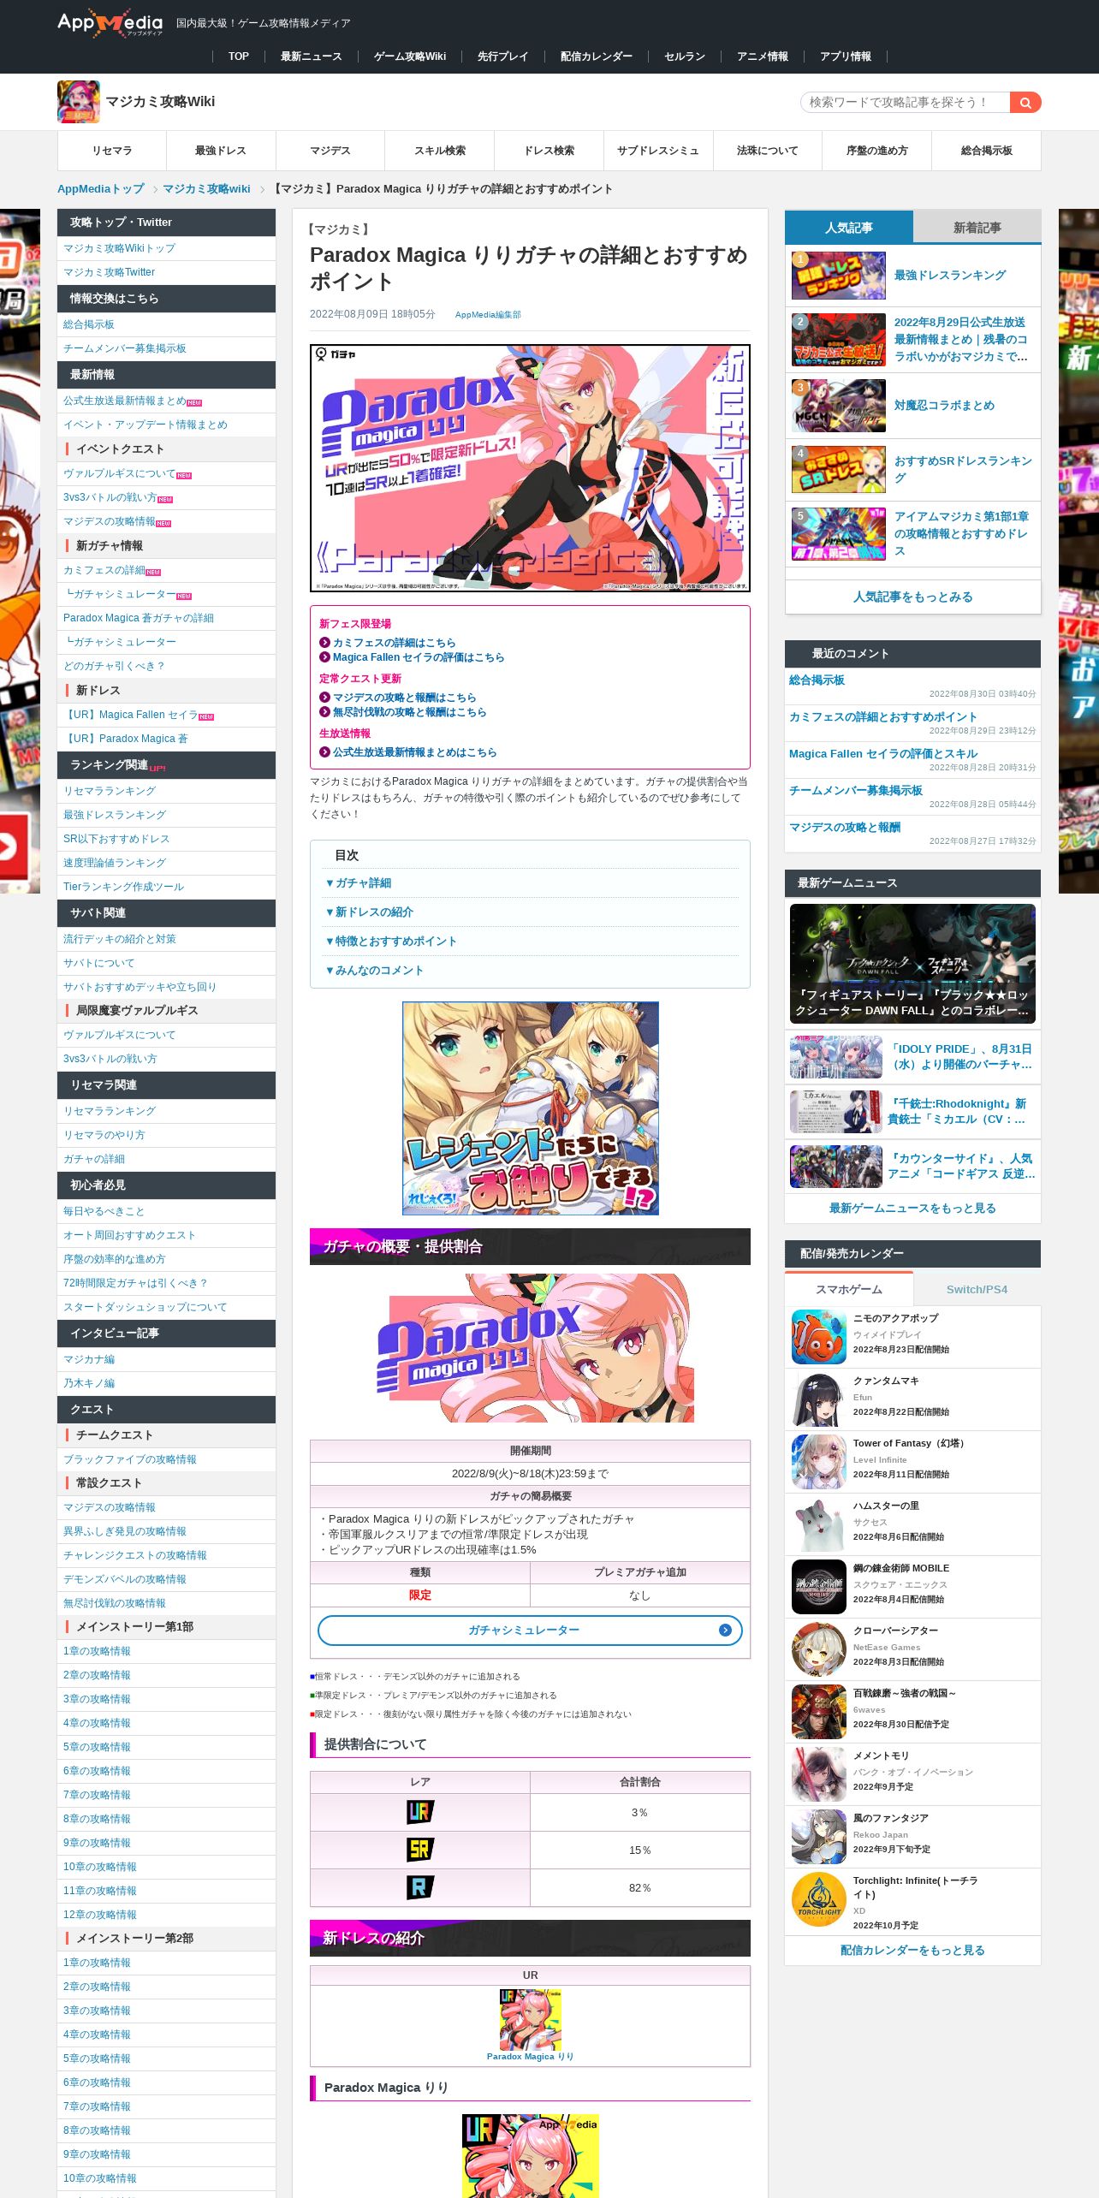Click 人気記事をもっとみる link
Image resolution: width=1099 pixels, height=2198 pixels.
click(x=912, y=597)
